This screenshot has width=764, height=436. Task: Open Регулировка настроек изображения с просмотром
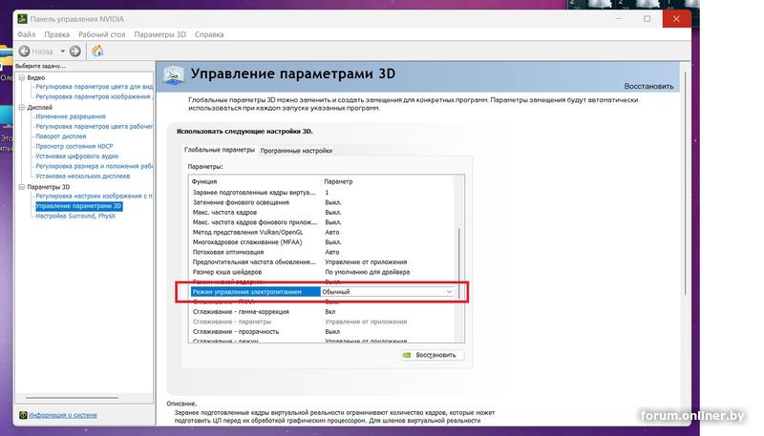tap(94, 196)
